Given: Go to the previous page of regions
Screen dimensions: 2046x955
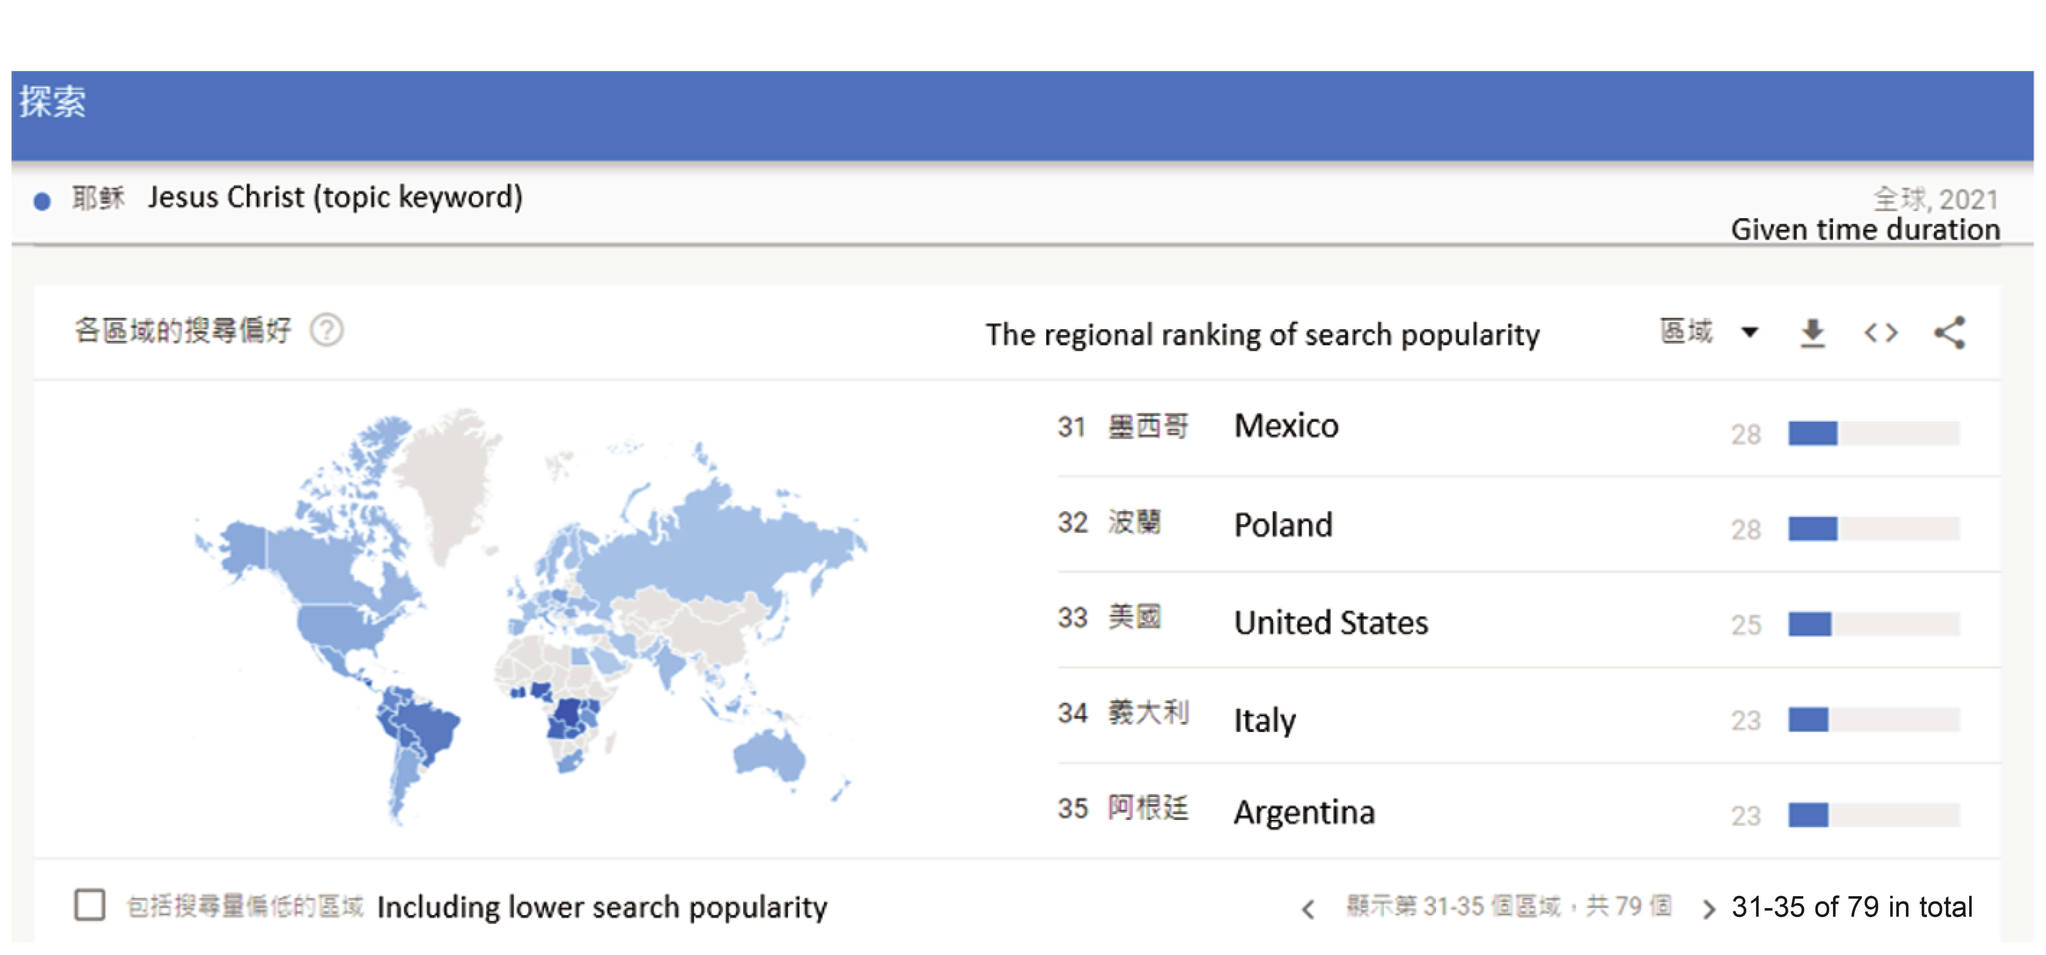Looking at the screenshot, I should (x=1308, y=908).
